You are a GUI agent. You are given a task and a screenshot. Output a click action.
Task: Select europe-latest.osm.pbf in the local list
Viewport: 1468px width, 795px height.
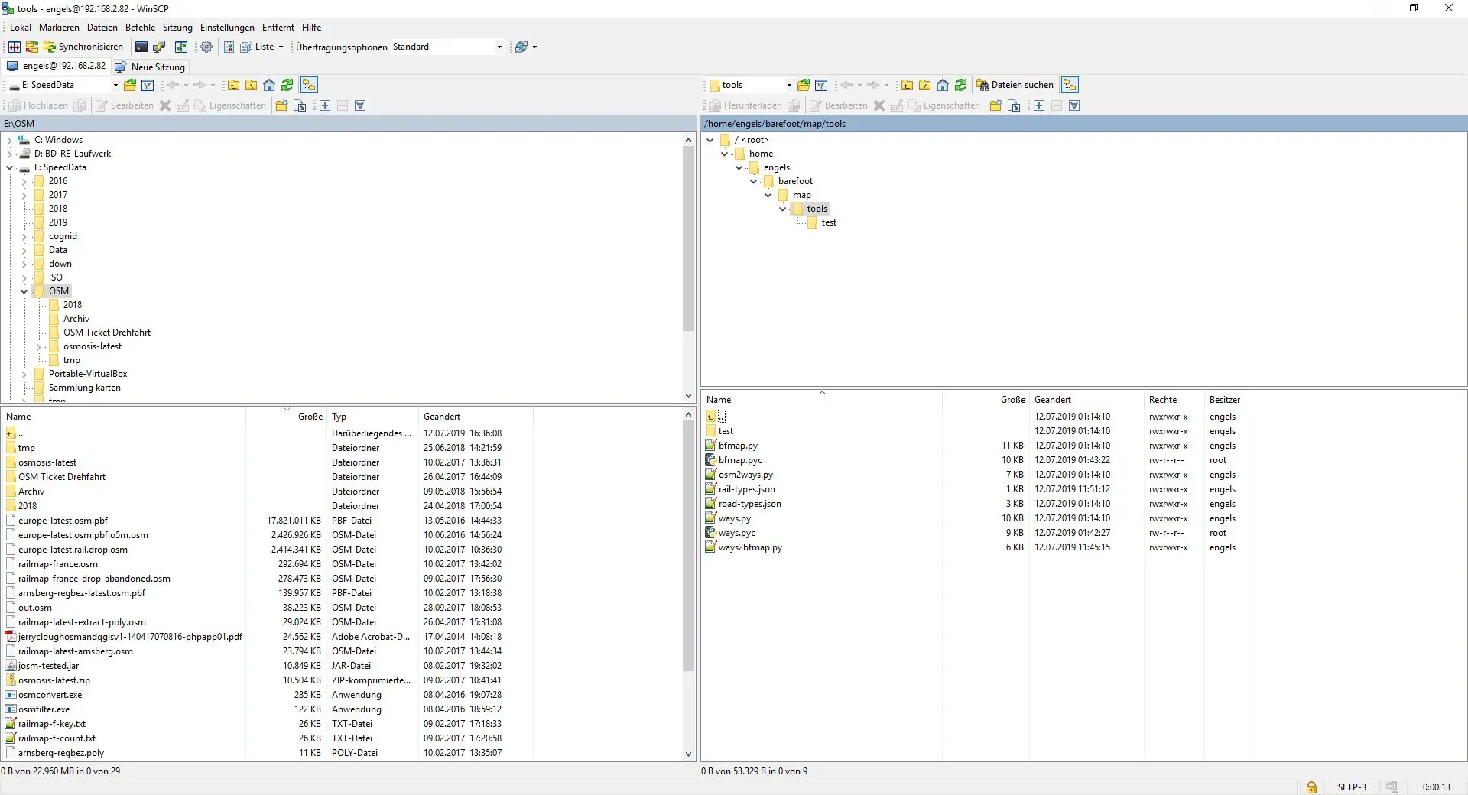[63, 521]
